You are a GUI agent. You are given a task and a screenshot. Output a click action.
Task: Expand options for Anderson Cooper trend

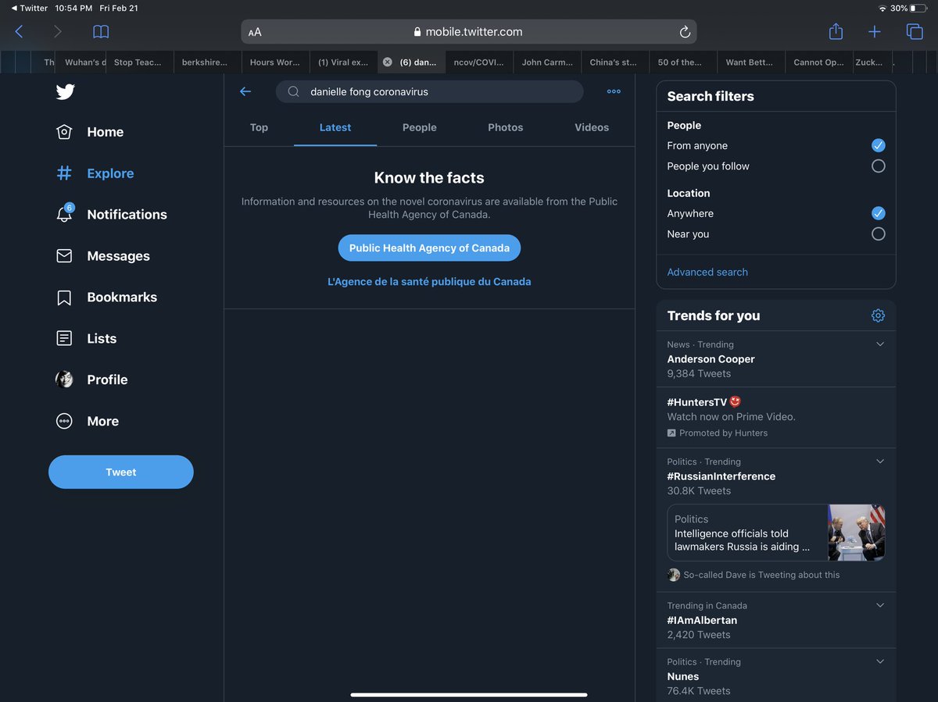point(880,344)
